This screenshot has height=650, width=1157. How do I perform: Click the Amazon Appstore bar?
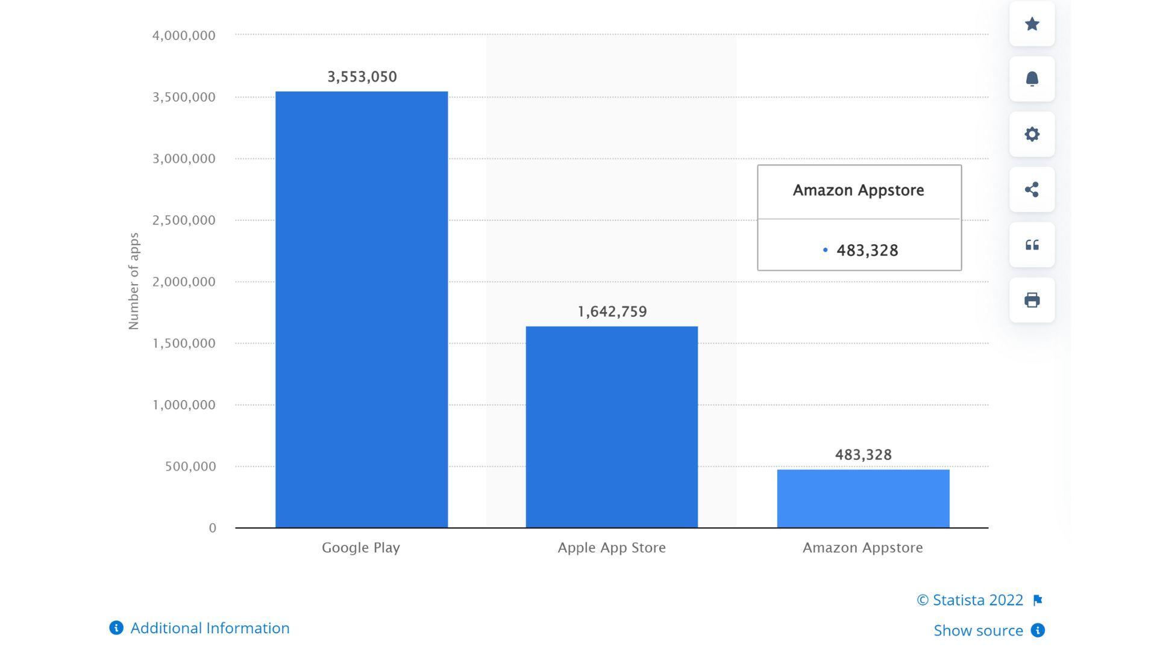pos(863,498)
